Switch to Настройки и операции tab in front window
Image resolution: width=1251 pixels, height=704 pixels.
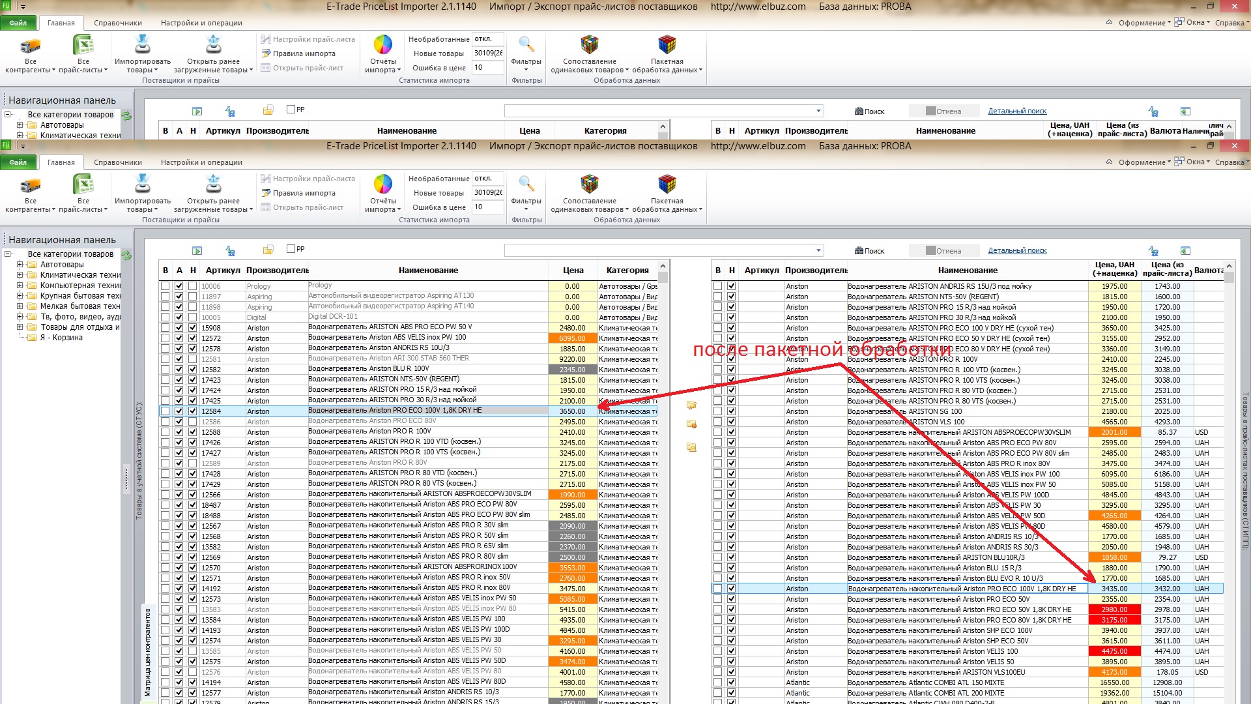(201, 162)
